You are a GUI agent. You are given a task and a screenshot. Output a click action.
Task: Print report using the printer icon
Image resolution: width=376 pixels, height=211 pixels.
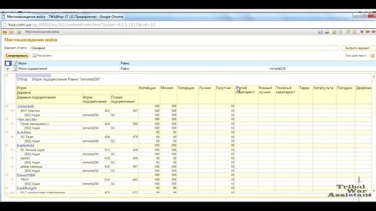(327, 32)
